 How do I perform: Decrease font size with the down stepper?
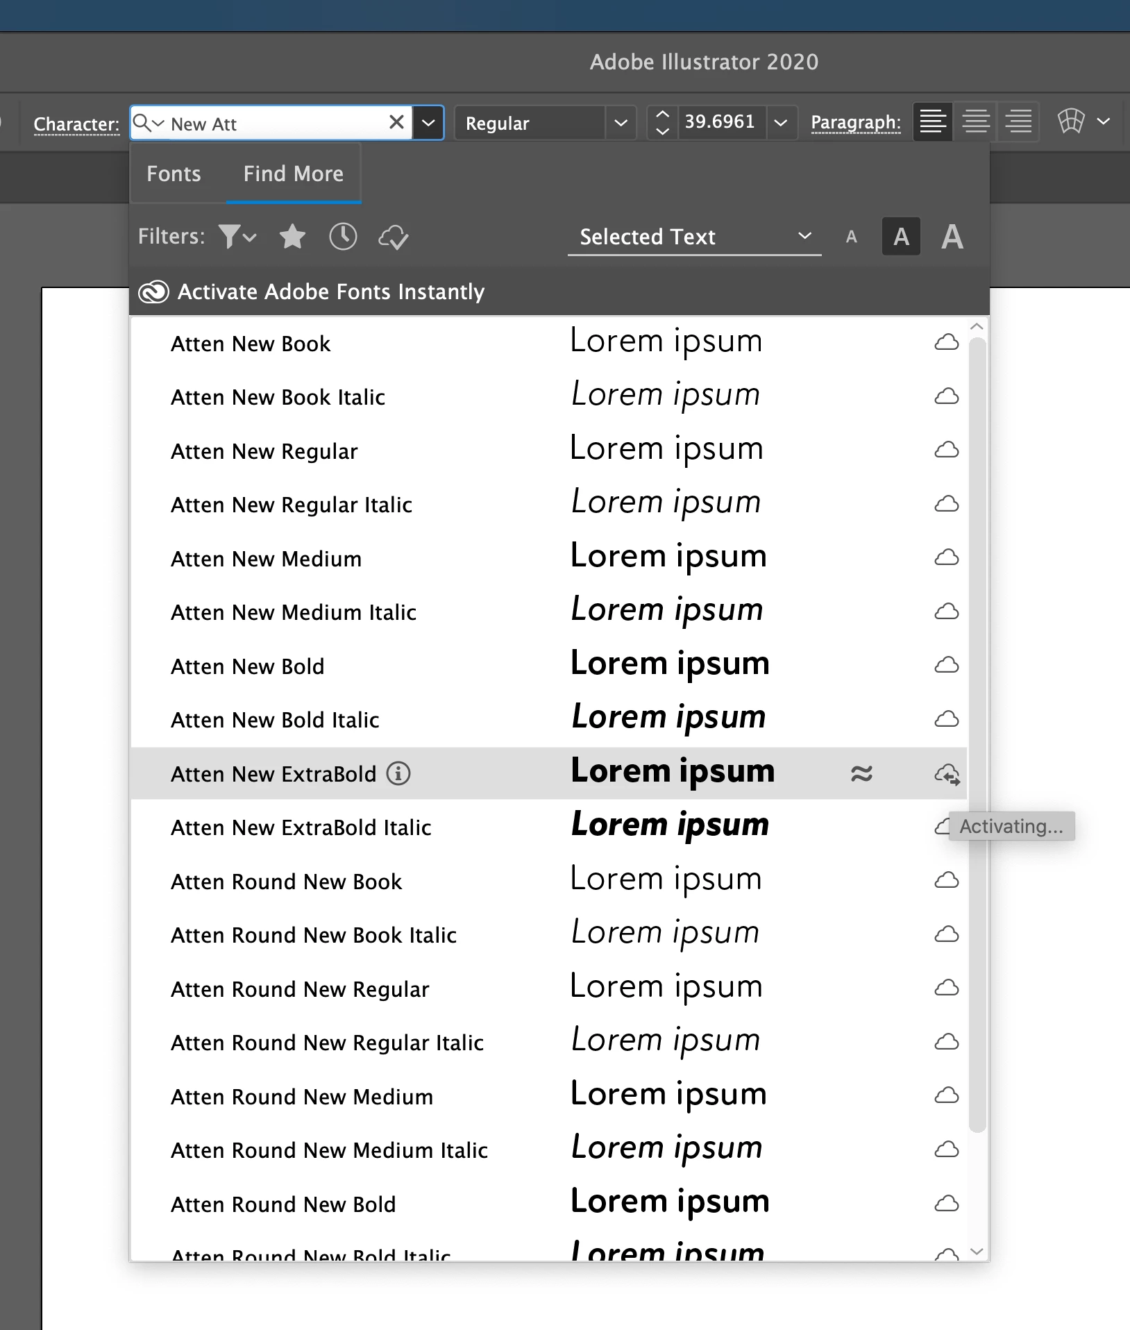663,131
